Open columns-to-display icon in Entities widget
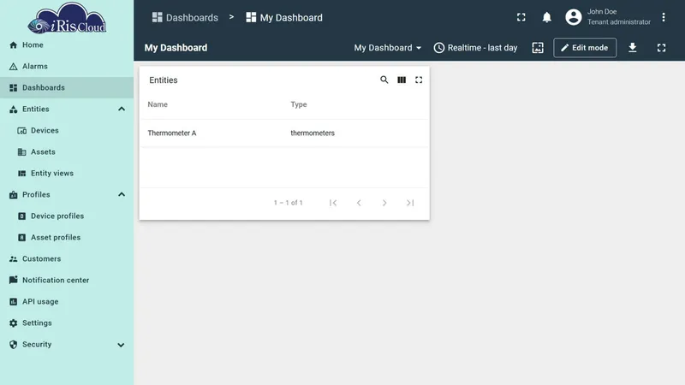This screenshot has width=685, height=385. coord(402,80)
